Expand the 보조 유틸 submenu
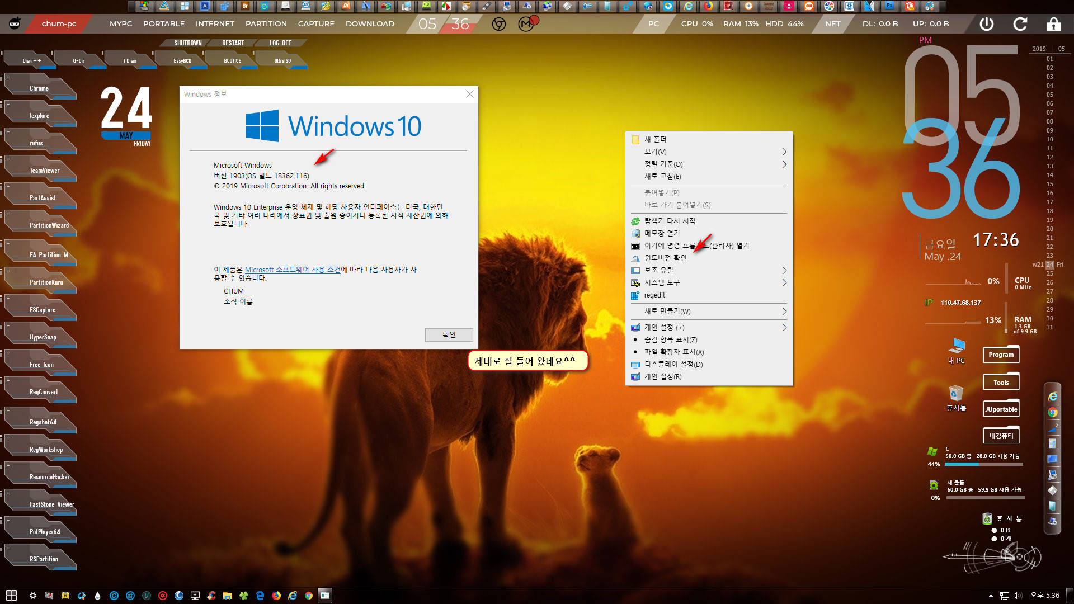The image size is (1074, 604). coord(709,270)
